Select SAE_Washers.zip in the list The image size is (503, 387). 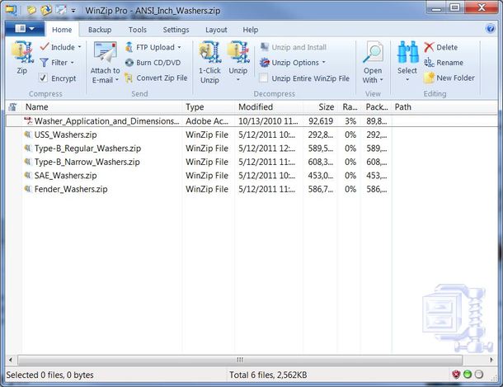(x=251, y=176)
